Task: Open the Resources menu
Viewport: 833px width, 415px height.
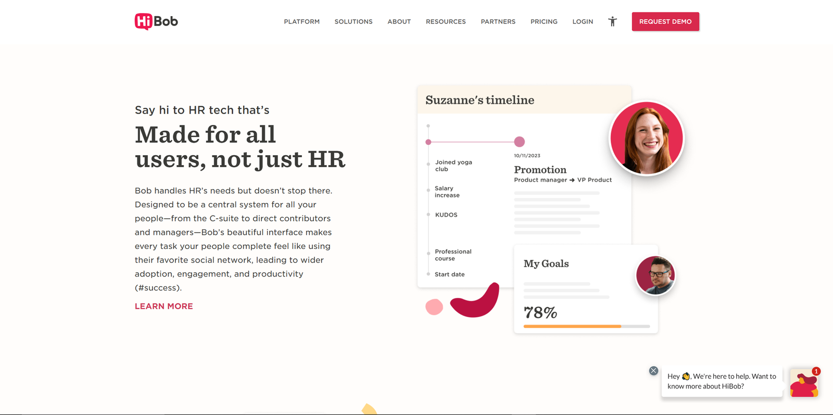Action: pos(446,21)
